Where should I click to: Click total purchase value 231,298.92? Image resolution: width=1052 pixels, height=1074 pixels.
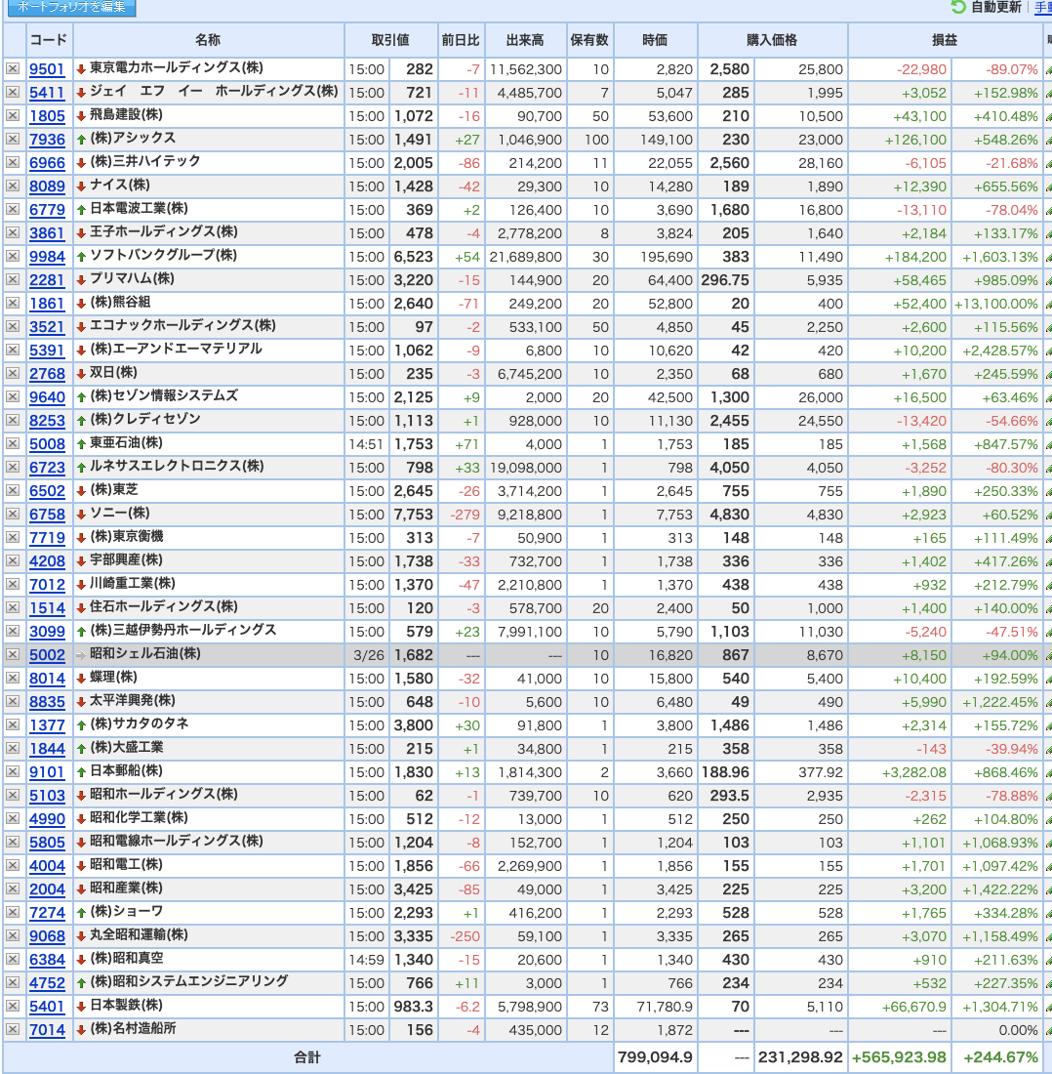[800, 1056]
